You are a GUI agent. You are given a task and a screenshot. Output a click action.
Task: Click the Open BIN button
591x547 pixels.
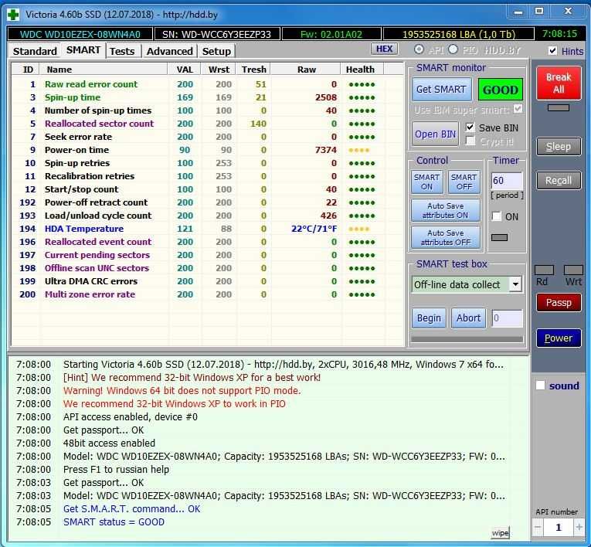[x=436, y=134]
